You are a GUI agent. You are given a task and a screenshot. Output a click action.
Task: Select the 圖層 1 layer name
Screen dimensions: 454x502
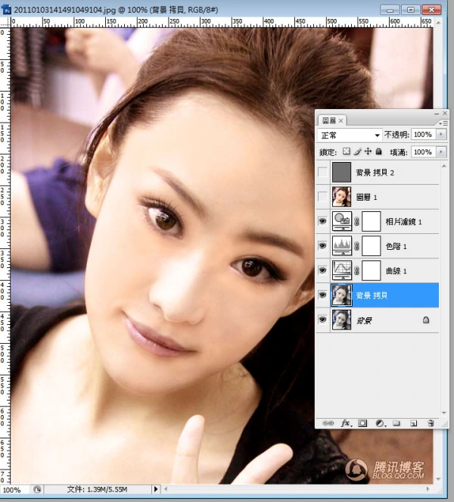pyautogui.click(x=366, y=198)
